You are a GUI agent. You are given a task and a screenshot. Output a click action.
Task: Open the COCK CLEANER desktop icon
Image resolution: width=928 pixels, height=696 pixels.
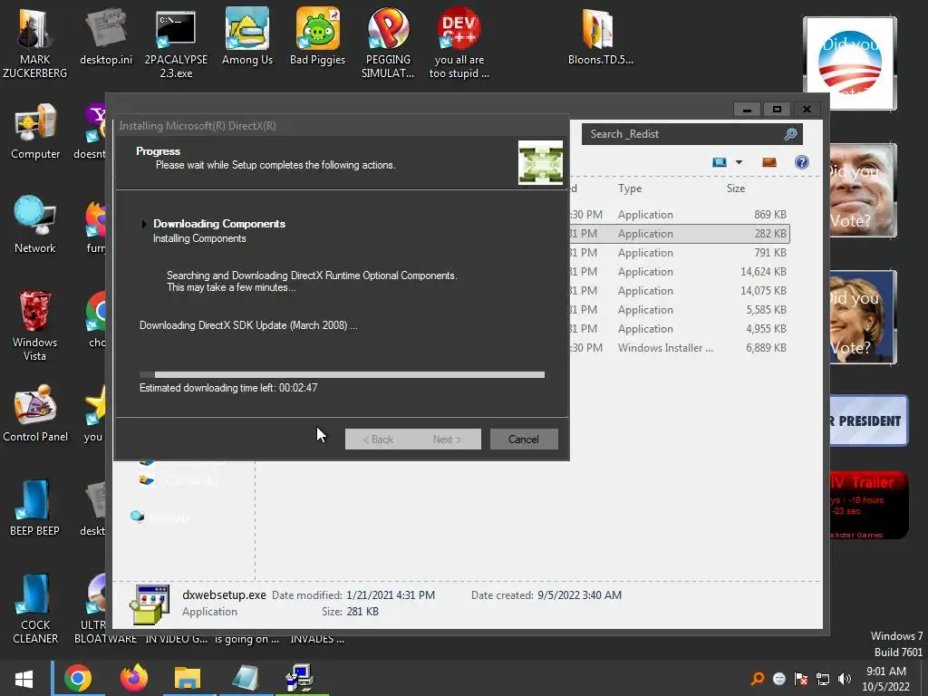(x=35, y=608)
